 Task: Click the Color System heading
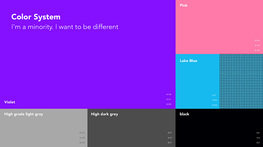[36, 17]
